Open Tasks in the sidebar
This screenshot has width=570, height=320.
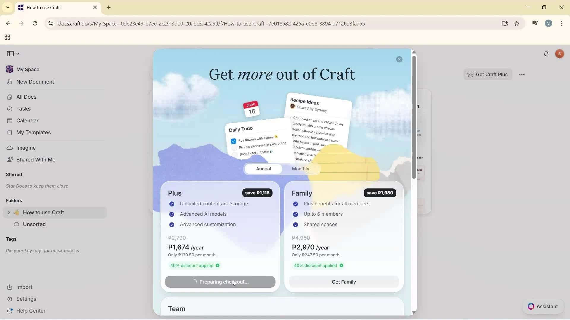(x=23, y=109)
